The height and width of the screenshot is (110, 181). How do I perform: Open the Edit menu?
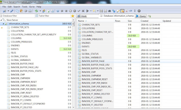point(10,7)
